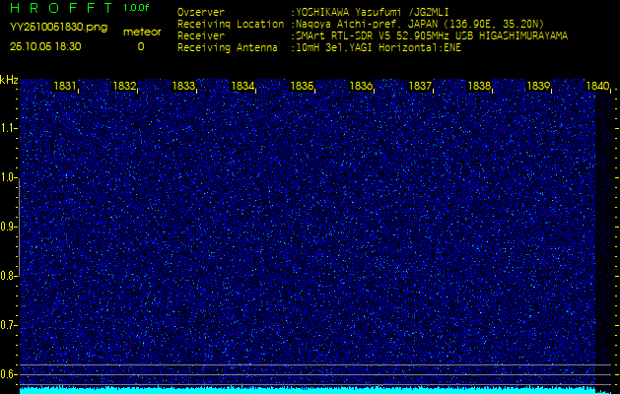The height and width of the screenshot is (394, 620).
Task: Click the cyan signal strip at bottom
Action: pos(308,389)
